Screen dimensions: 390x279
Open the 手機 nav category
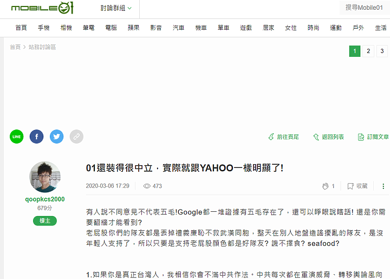43,28
